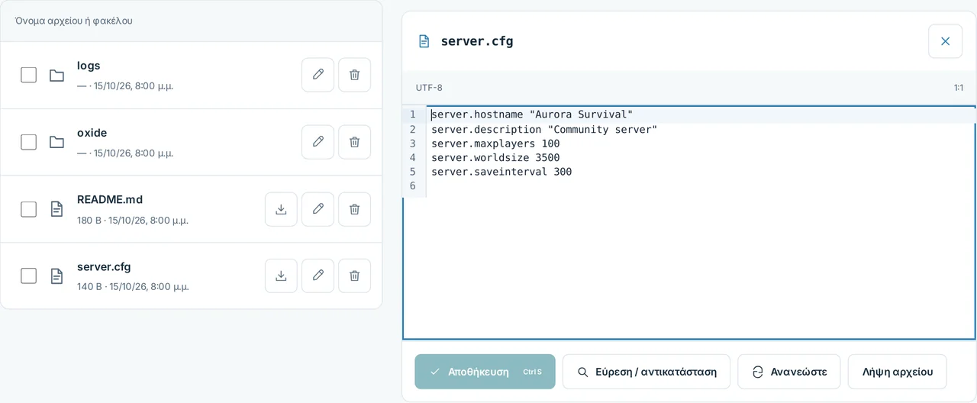Click the server.cfg file icon in list
The image size is (977, 403).
click(56, 276)
